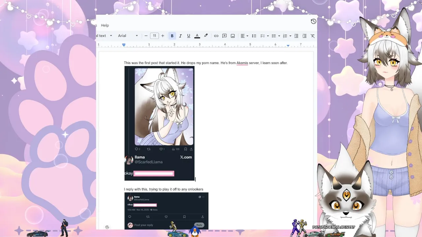Viewport: 422px width, 237px height.
Task: Click the misspelled word "Akemis"
Action: tap(242, 63)
